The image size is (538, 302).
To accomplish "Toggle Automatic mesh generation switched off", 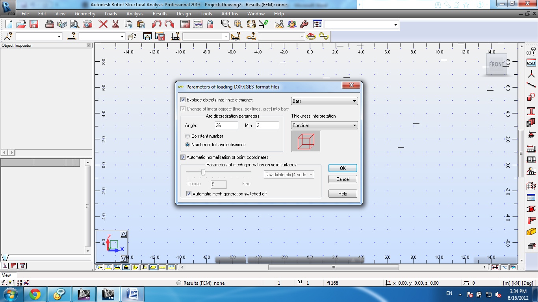I will click(189, 194).
